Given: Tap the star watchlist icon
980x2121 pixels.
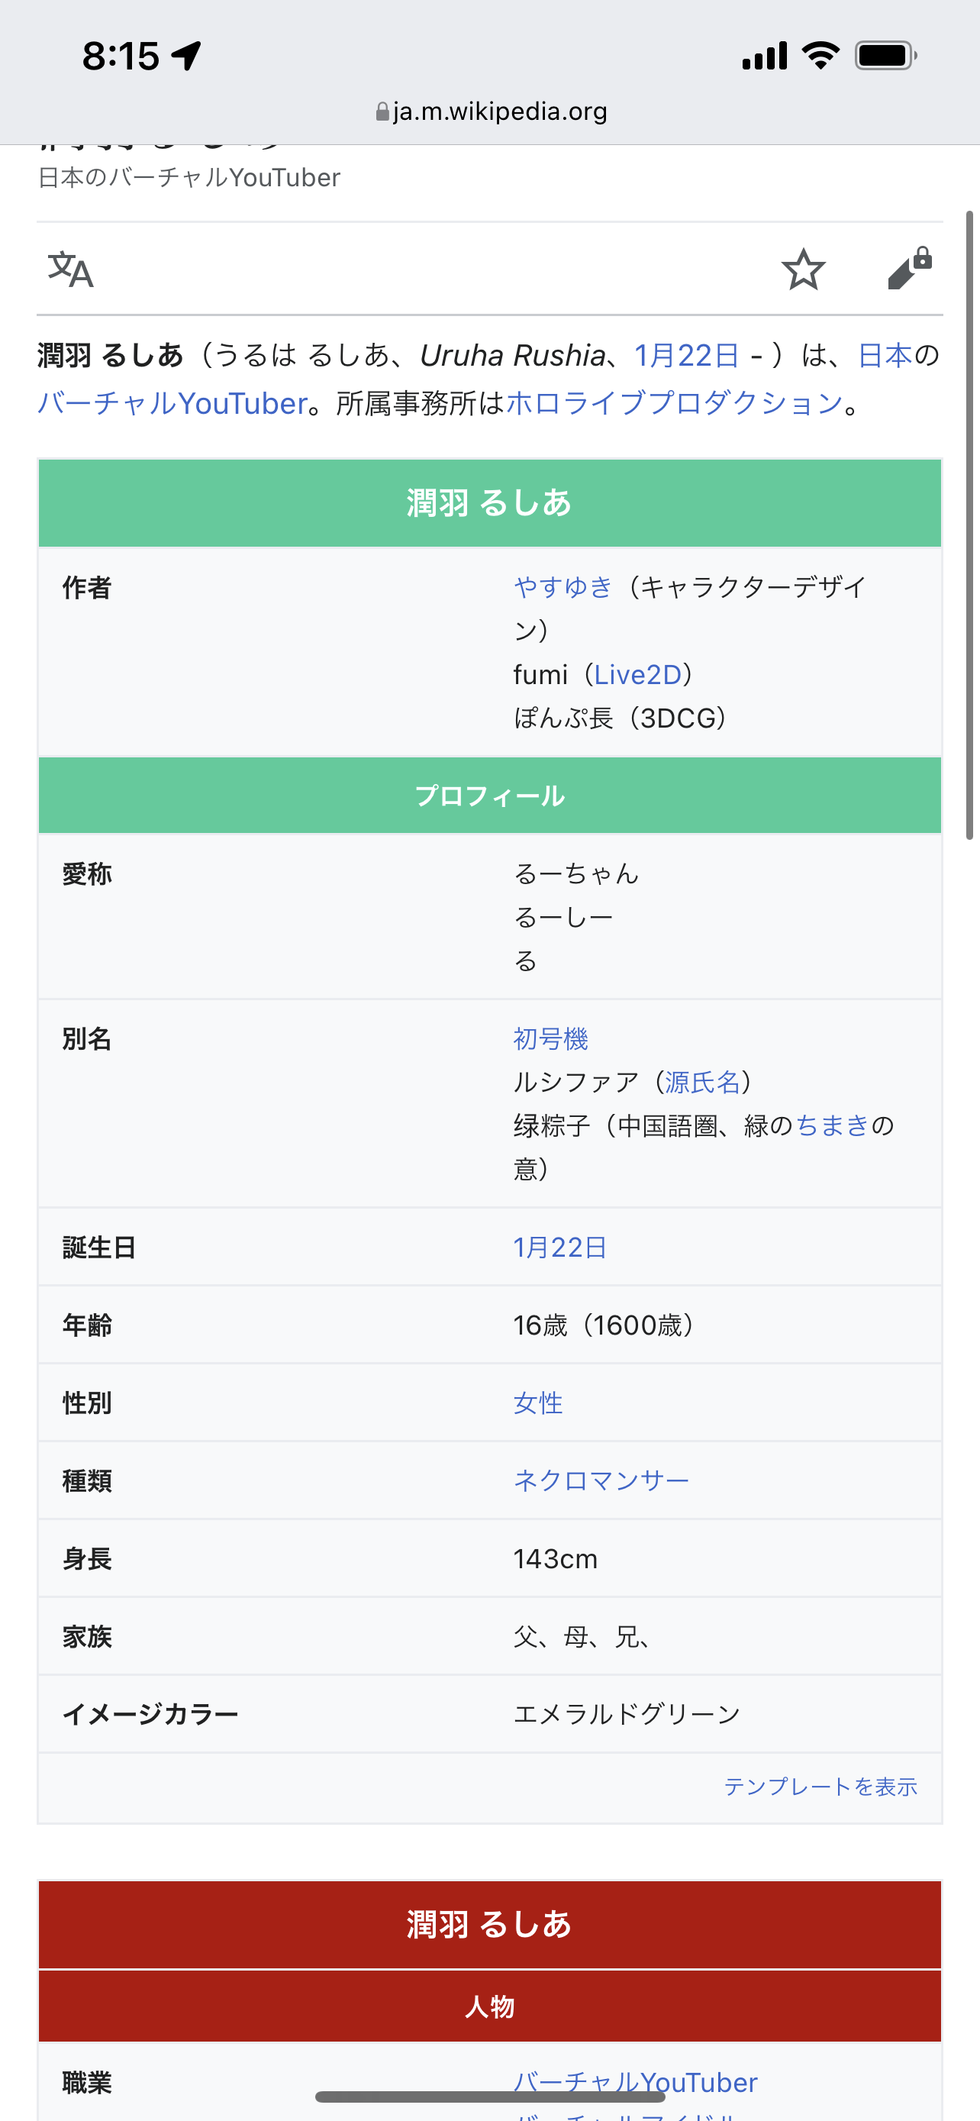Looking at the screenshot, I should click(x=802, y=270).
